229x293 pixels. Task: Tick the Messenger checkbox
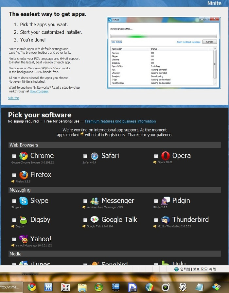(85, 201)
